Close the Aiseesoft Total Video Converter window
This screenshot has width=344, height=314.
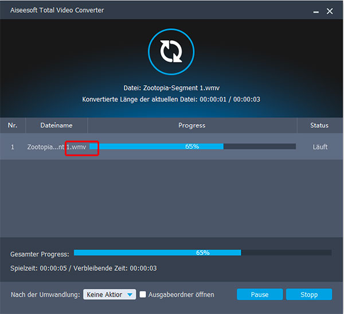point(330,11)
